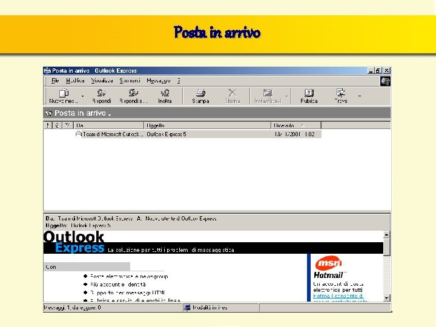Click the envelope icon of the message

click(78, 134)
